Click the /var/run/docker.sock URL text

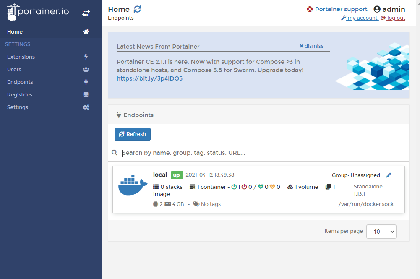[366, 204]
